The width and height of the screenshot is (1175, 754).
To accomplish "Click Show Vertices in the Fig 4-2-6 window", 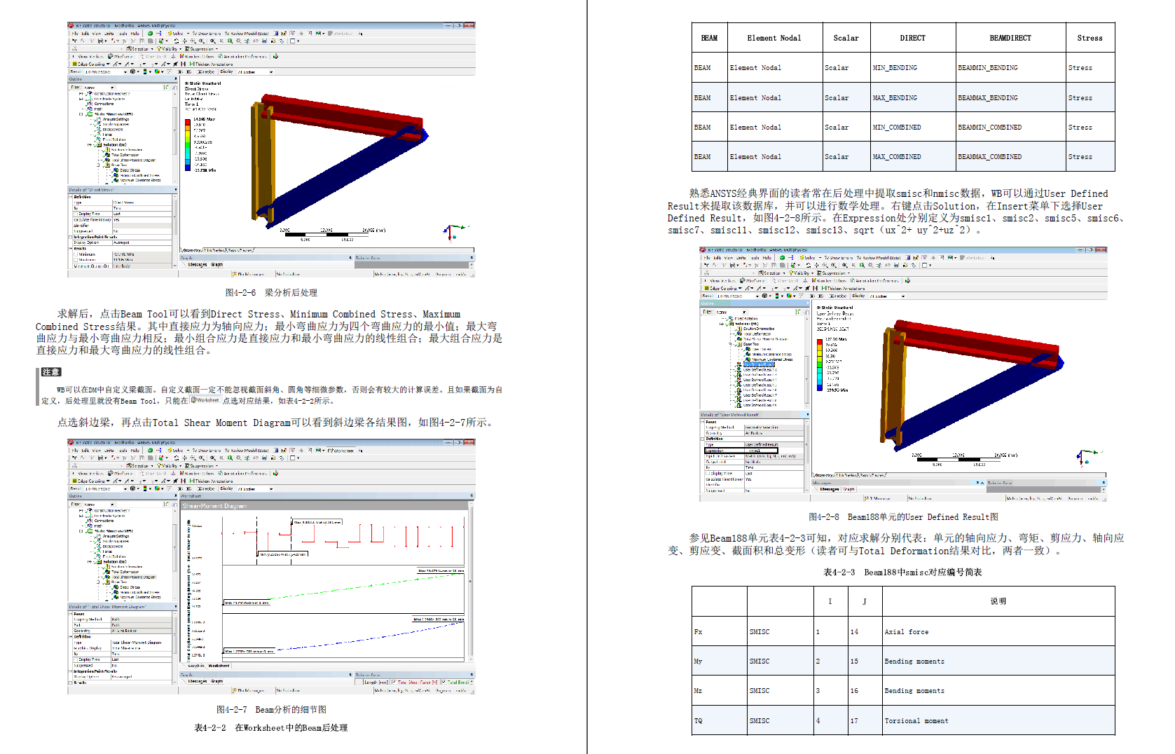I will pos(88,56).
